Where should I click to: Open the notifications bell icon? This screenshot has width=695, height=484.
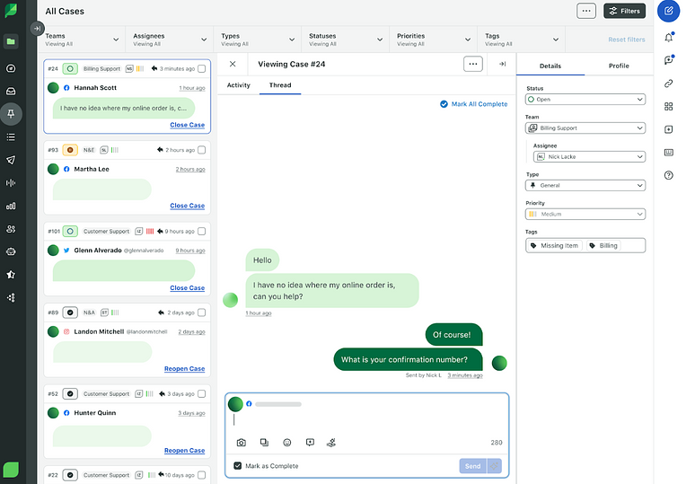point(668,38)
